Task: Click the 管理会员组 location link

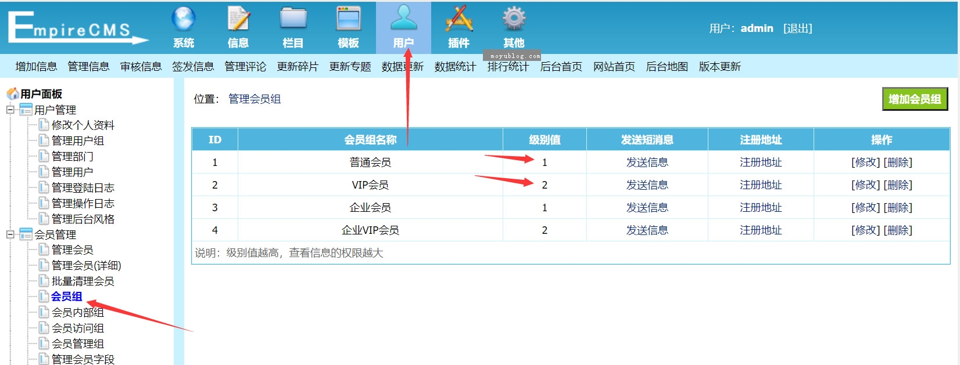Action: coord(255,99)
